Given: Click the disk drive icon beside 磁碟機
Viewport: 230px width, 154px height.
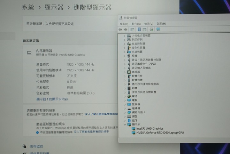Looking at the screenshot, I should (129, 109).
